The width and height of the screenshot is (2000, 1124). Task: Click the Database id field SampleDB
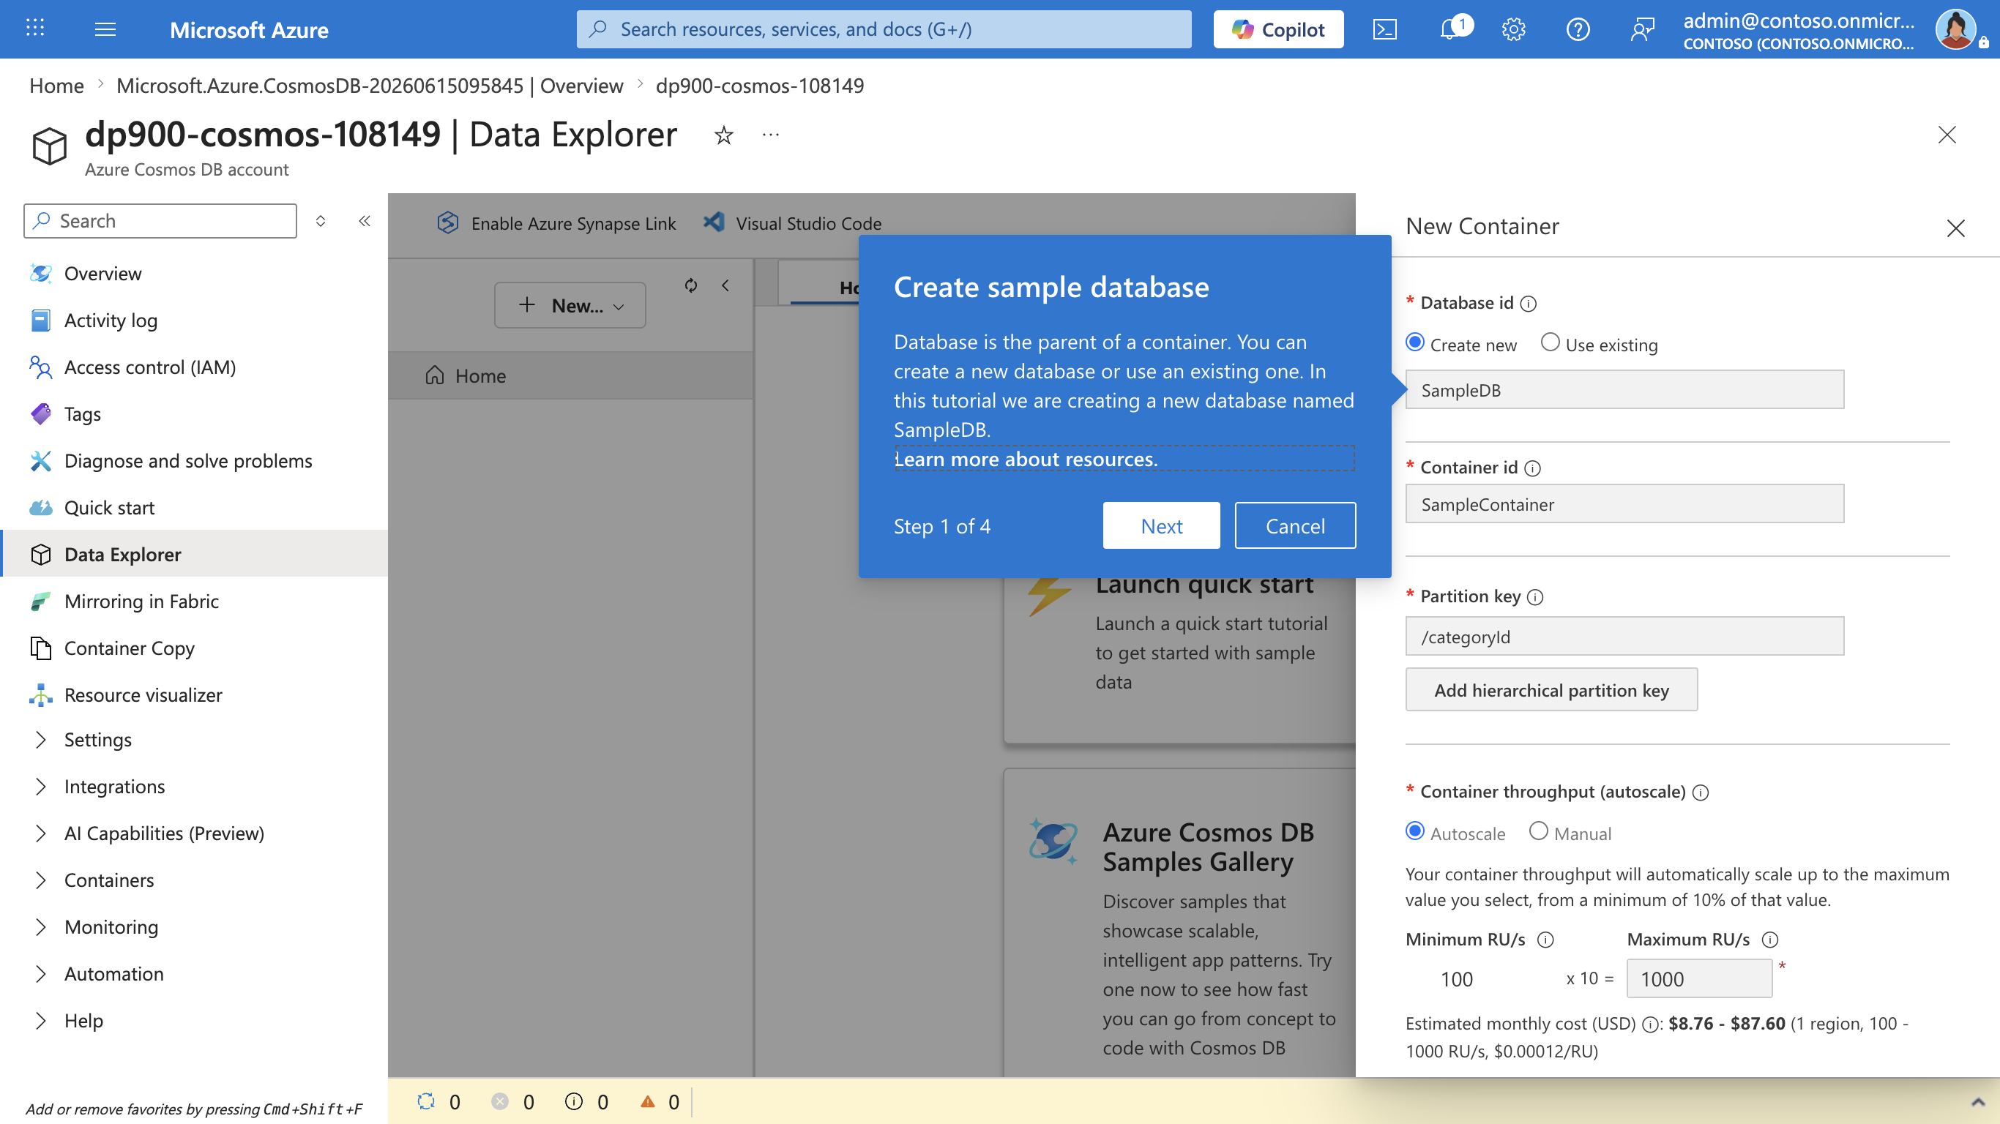click(1624, 390)
